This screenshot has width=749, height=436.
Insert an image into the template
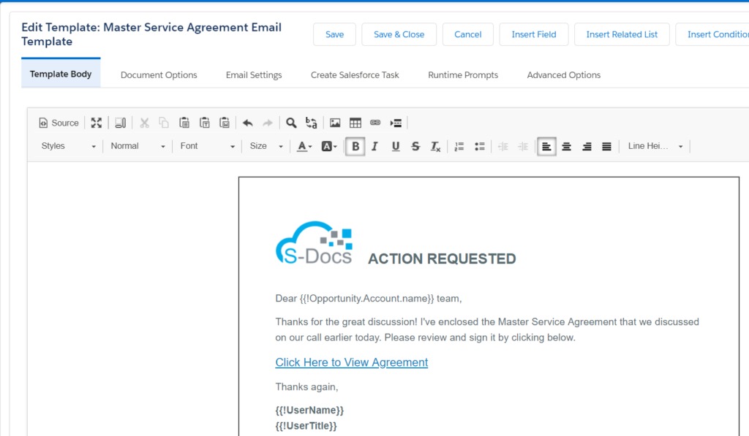[x=334, y=122]
